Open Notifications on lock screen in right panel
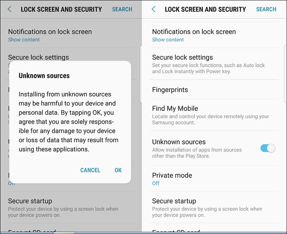Image resolution: width=287 pixels, height=234 pixels. (194, 32)
